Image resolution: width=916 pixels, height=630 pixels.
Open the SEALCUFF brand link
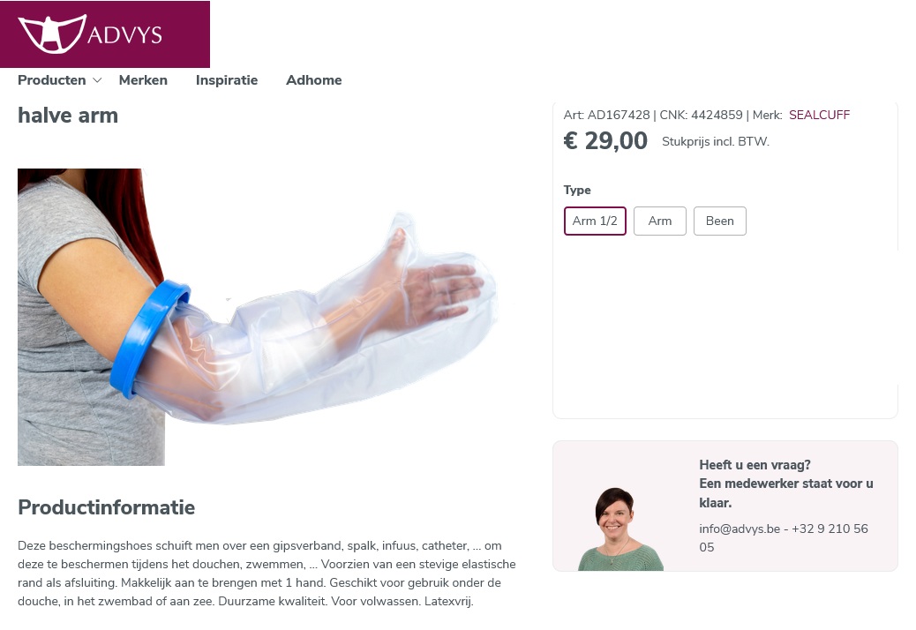(x=819, y=115)
